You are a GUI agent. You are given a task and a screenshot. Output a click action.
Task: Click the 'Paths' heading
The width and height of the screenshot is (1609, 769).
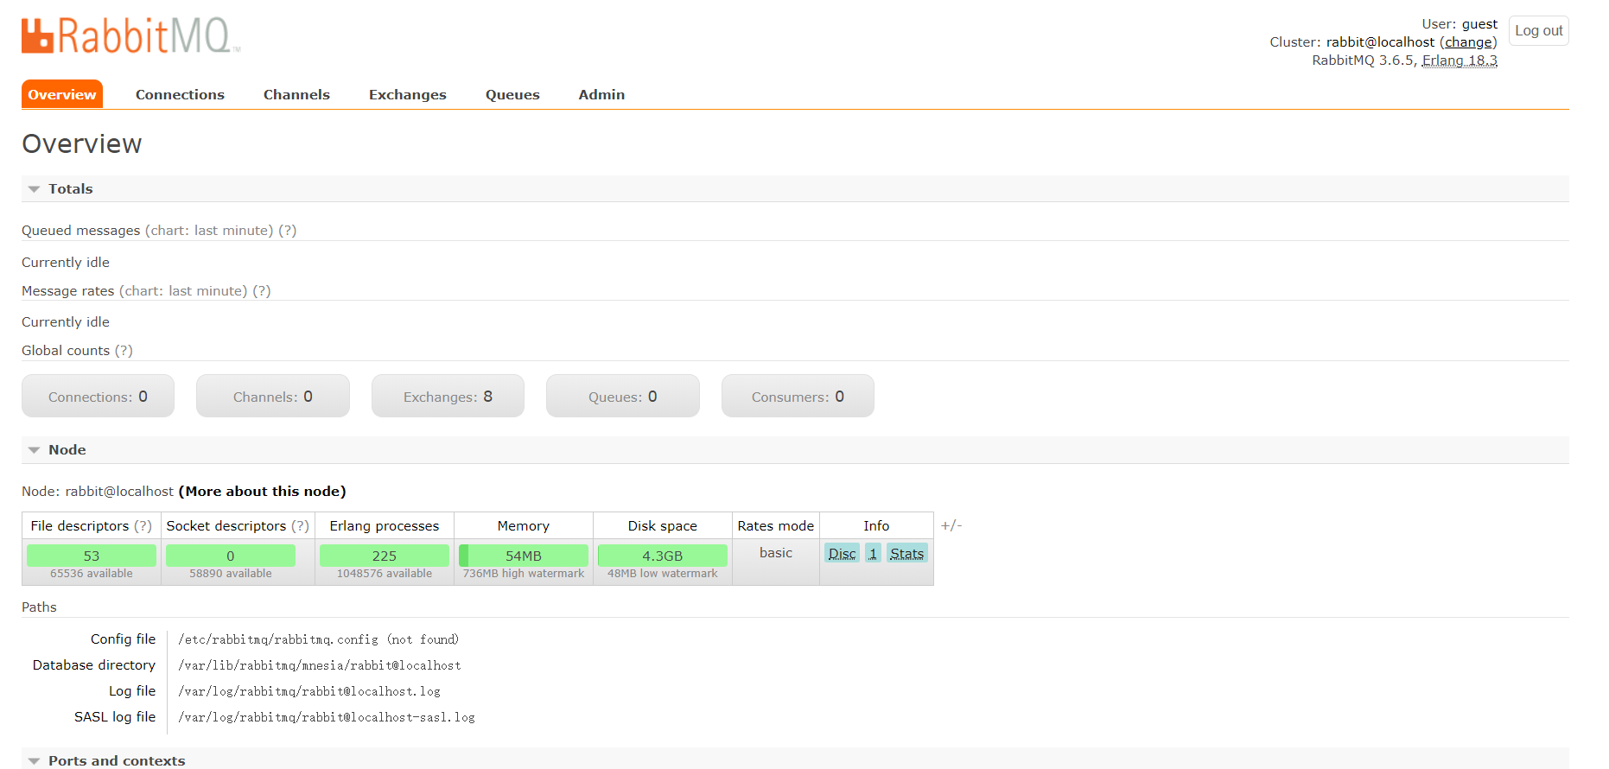tap(39, 607)
